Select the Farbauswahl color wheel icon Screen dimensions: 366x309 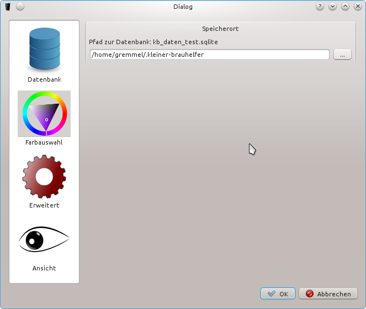44,114
